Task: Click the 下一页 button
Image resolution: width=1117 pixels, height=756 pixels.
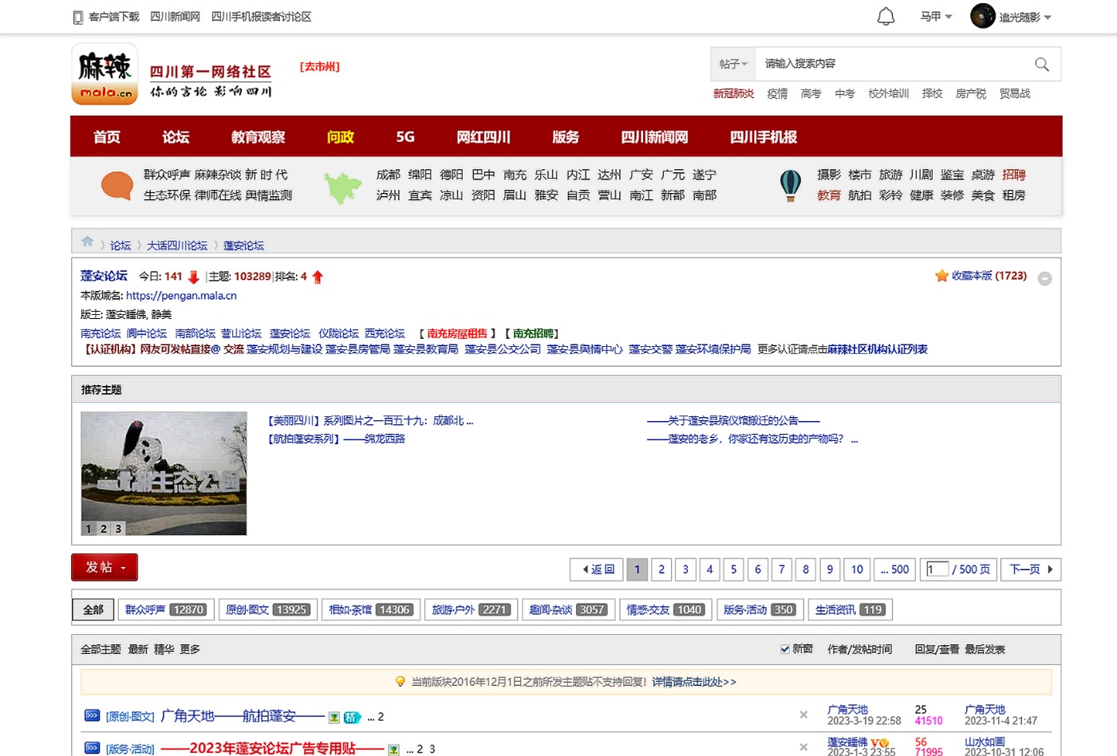Action: click(x=1031, y=569)
